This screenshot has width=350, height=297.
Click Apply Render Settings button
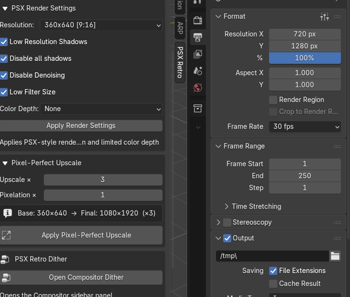tap(81, 126)
